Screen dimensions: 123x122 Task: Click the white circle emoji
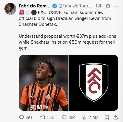(28, 12)
